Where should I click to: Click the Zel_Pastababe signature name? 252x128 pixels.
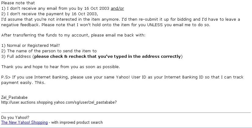14,98
